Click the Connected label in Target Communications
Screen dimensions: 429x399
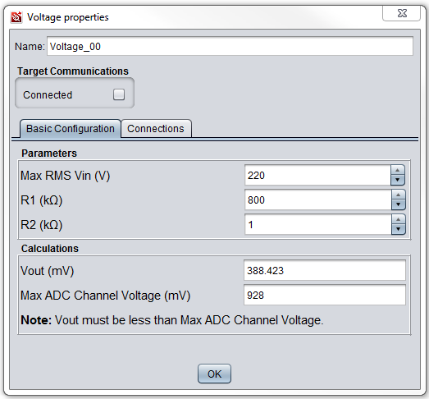(48, 95)
